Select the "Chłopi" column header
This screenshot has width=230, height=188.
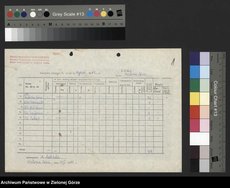(73, 84)
